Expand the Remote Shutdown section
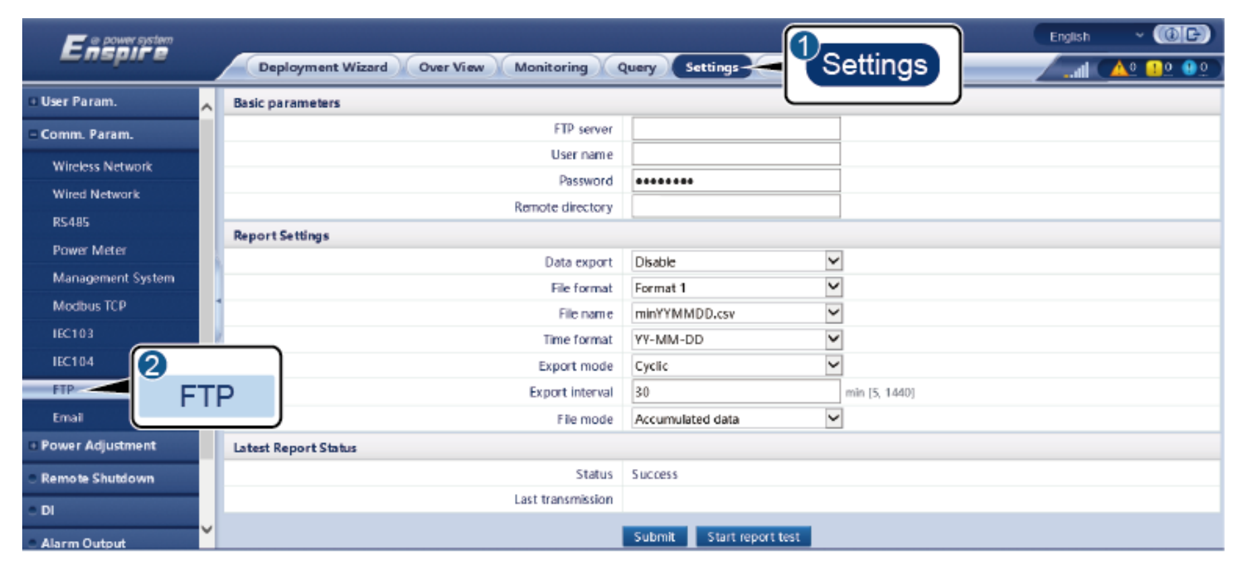The height and width of the screenshot is (562, 1234). point(111,478)
